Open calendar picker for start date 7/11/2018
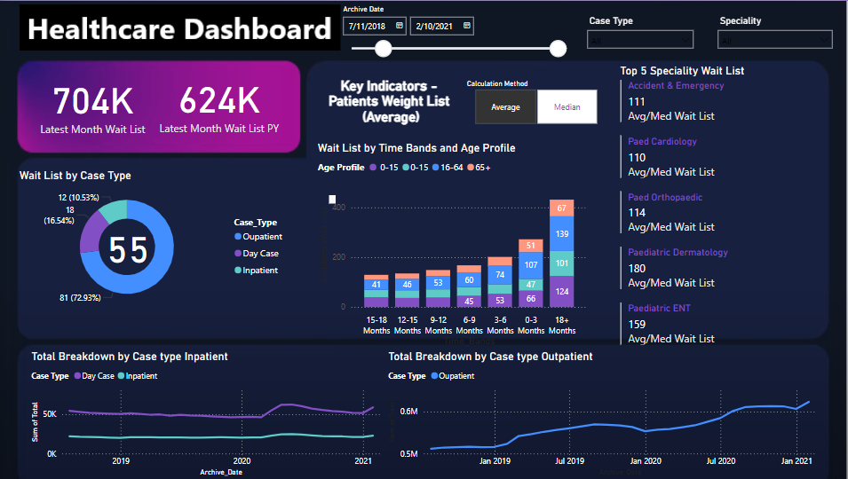The image size is (848, 479). 400,27
